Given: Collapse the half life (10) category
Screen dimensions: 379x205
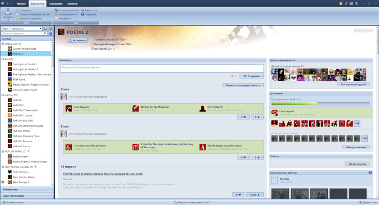Looking at the screenshot, I should pos(3,95).
